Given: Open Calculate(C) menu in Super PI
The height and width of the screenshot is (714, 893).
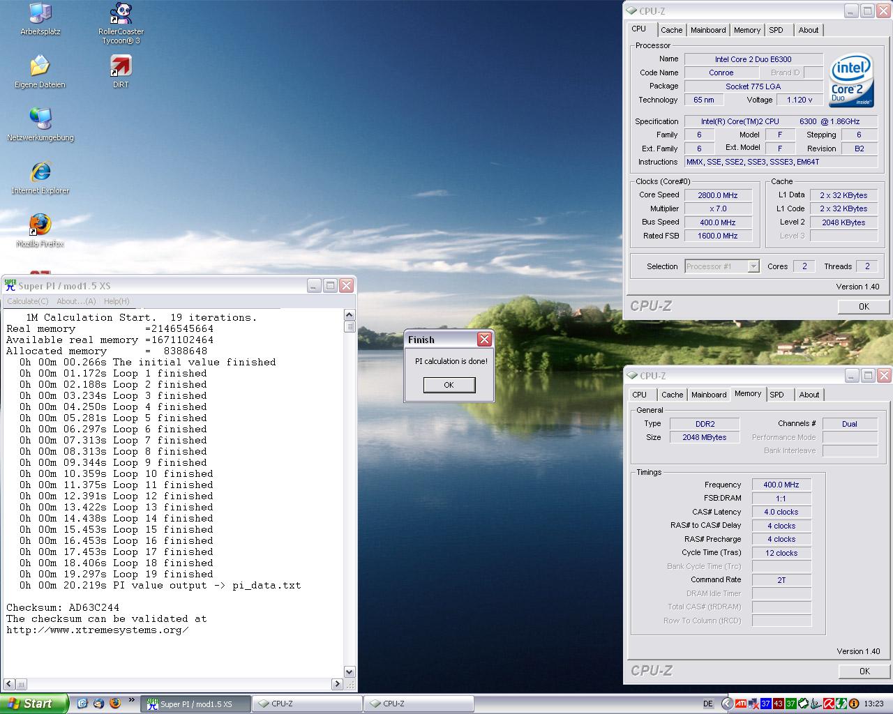Looking at the screenshot, I should click(28, 301).
